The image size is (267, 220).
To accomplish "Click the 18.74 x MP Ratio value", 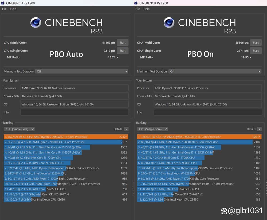I will point(113,57).
